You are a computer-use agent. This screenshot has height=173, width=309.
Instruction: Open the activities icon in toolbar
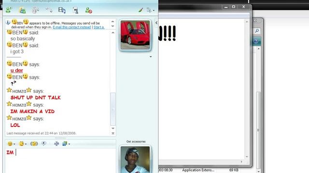coord(62,10)
